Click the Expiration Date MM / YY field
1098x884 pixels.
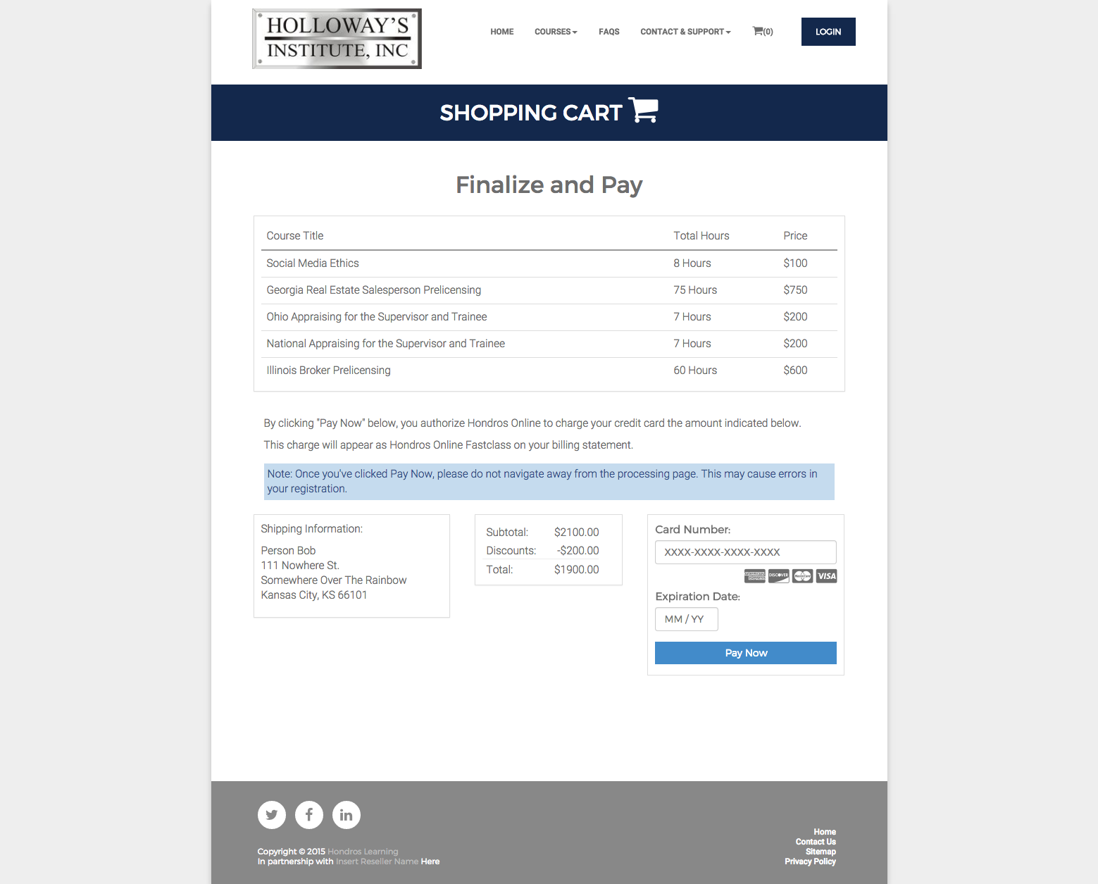pyautogui.click(x=687, y=619)
